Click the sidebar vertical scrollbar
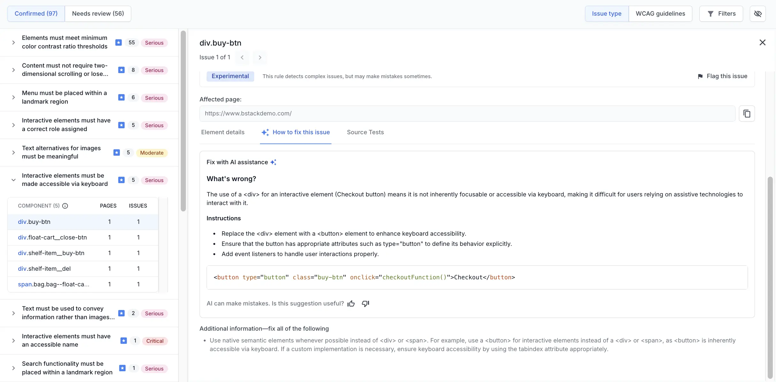 [183, 121]
